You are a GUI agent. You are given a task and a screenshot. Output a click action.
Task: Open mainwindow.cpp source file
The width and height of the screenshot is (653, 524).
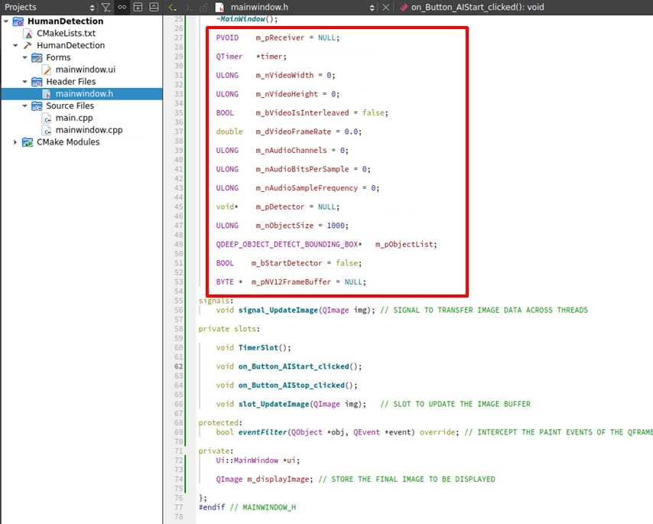click(89, 130)
